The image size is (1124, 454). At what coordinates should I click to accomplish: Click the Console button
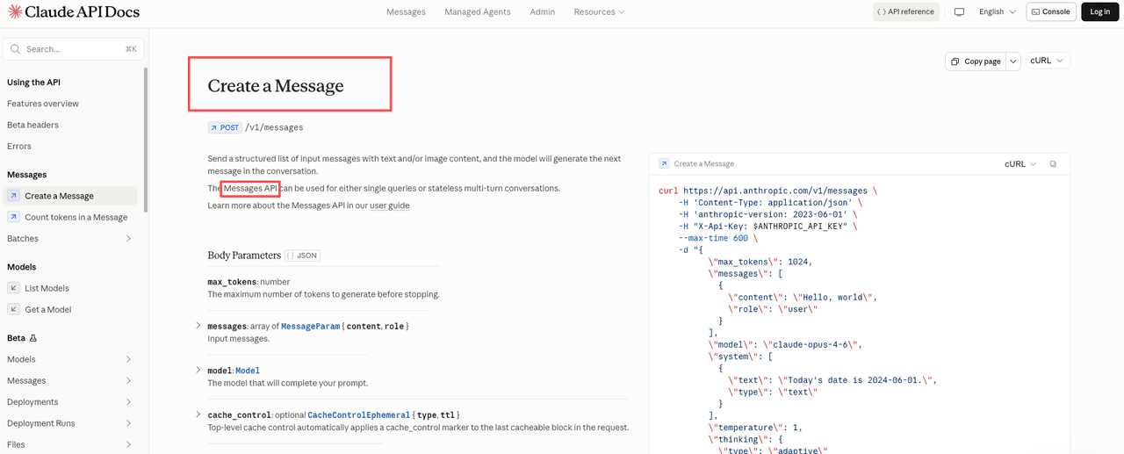pos(1051,12)
